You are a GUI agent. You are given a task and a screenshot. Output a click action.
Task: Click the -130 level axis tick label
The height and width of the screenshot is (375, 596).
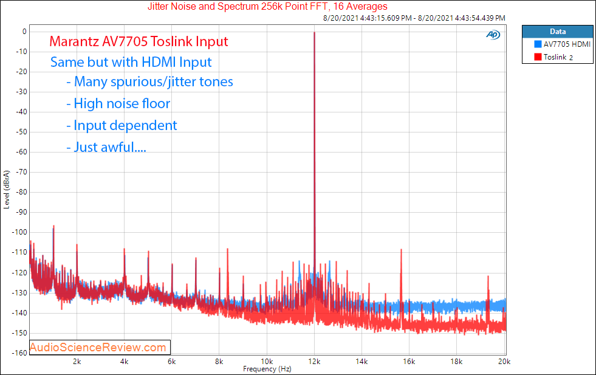[20, 293]
